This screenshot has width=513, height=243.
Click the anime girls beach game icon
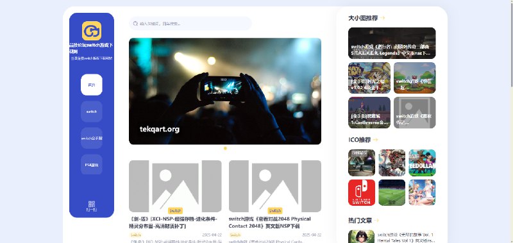coord(422,192)
